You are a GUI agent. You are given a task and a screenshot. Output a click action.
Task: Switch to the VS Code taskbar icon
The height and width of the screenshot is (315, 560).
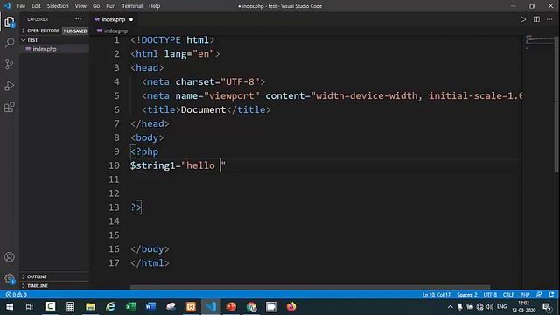click(x=211, y=307)
